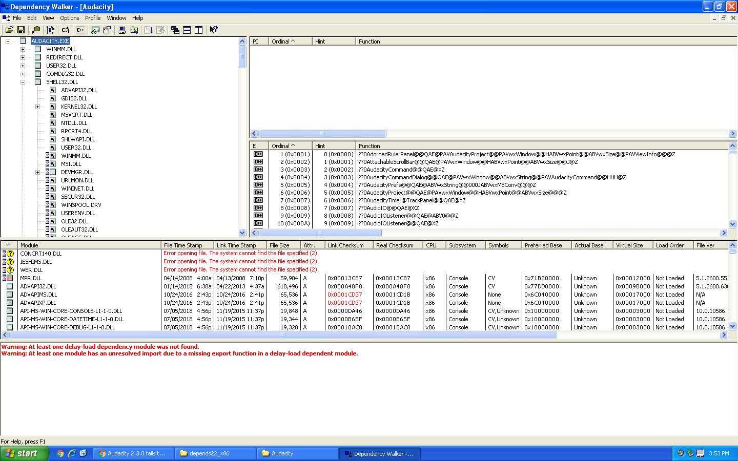The height and width of the screenshot is (461, 738).
Task: Click the warning icon beside CONCRT140.DLL
Action: pos(8,254)
